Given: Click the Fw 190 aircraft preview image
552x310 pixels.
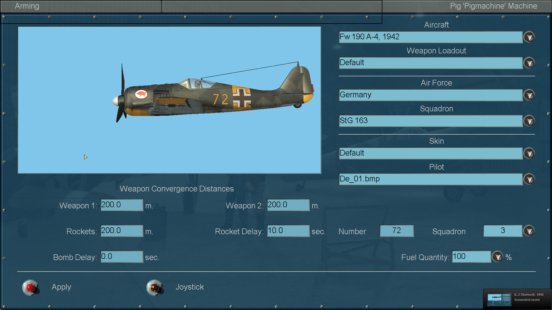Looking at the screenshot, I should pyautogui.click(x=169, y=100).
